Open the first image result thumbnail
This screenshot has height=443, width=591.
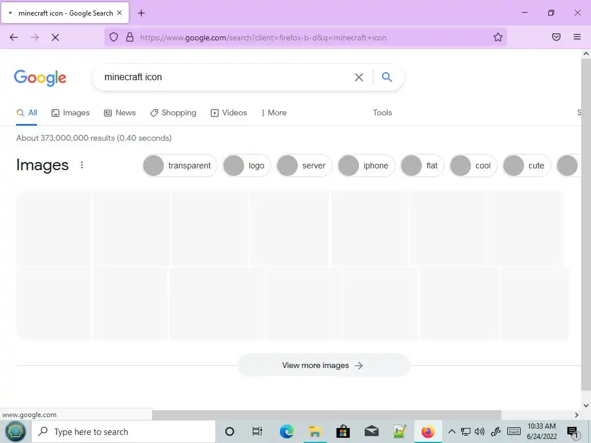pyautogui.click(x=54, y=228)
